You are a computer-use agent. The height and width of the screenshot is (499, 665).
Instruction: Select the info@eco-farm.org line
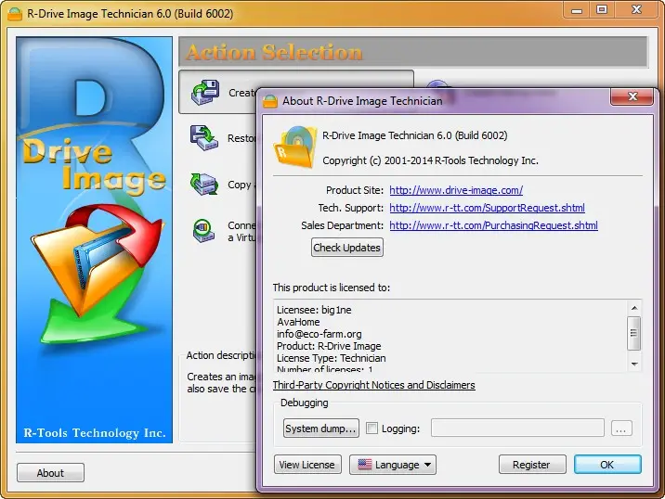319,334
